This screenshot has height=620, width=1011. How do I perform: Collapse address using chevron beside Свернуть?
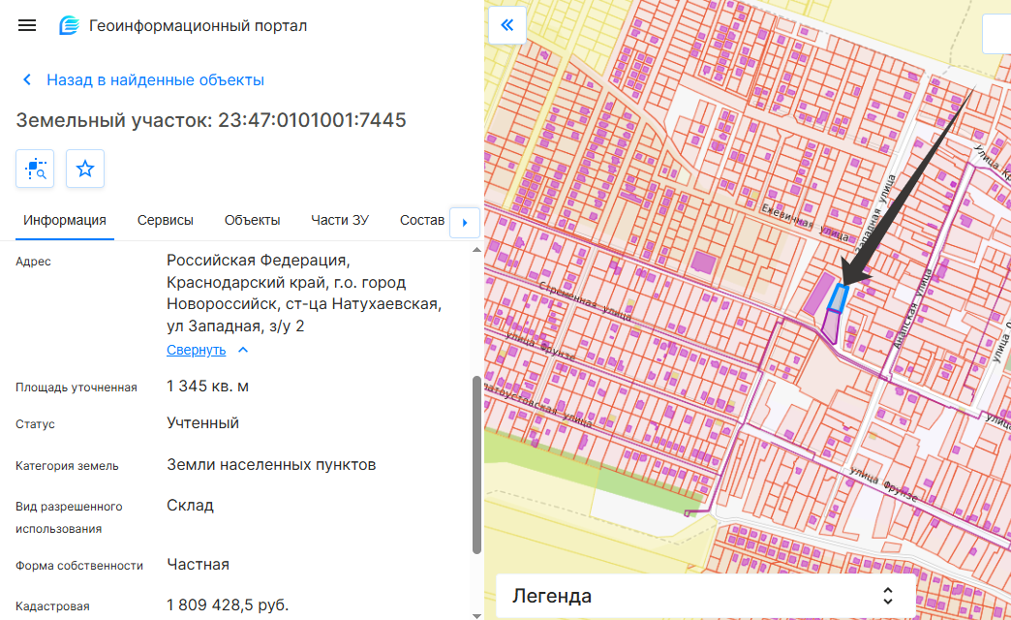click(243, 350)
